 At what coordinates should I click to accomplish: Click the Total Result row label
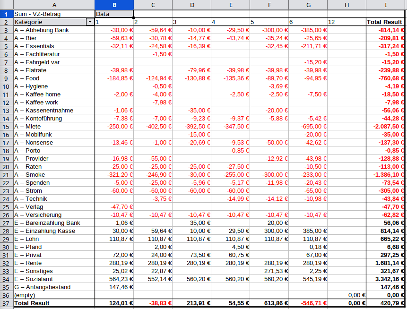[x=54, y=303]
